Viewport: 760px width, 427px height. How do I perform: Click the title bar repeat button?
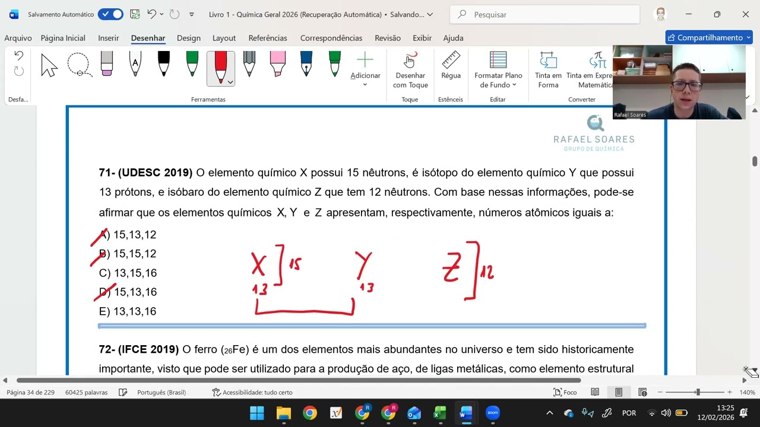pyautogui.click(x=174, y=14)
